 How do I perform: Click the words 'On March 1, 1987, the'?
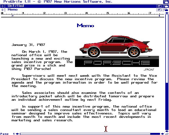45,52
